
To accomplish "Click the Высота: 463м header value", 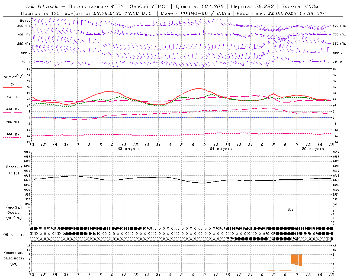I will coord(300,6).
